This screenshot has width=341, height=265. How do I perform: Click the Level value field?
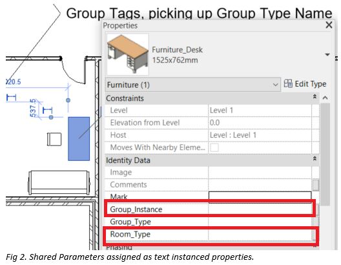260,111
